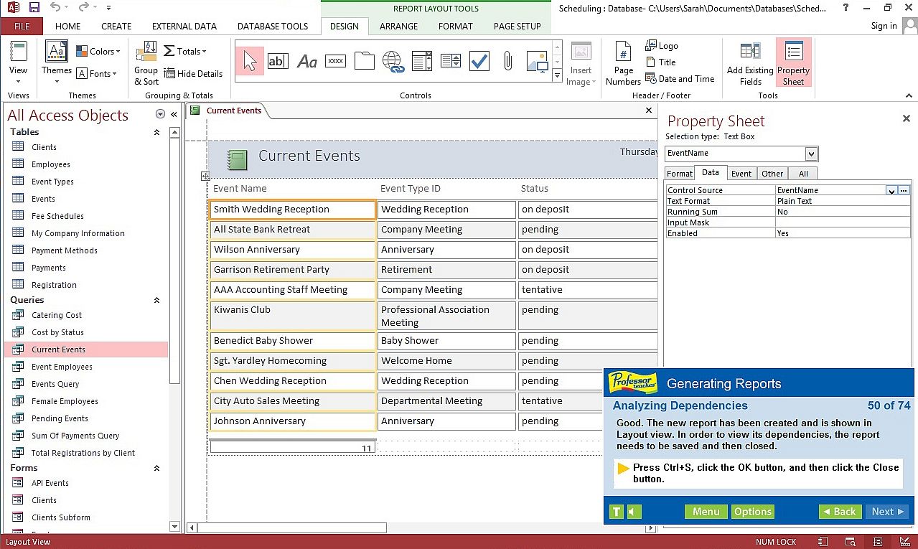
Task: Click Add Existing Fields icon
Action: pyautogui.click(x=750, y=63)
